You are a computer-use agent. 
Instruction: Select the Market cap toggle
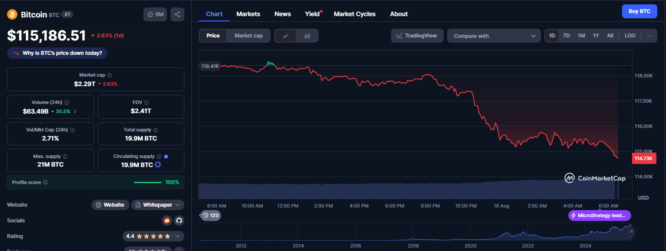click(x=248, y=36)
